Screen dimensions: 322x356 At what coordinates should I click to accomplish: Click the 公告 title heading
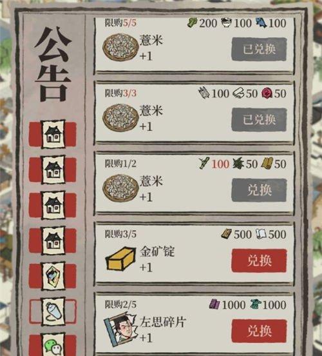tap(53, 64)
